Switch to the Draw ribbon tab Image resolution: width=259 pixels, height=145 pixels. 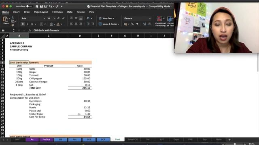[x=27, y=12]
